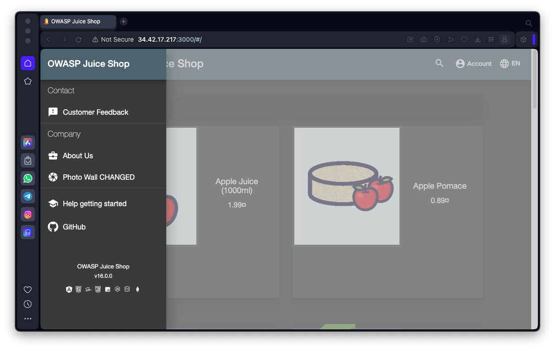Click the Not Secure warning indicator
The width and height of the screenshot is (555, 350).
pyautogui.click(x=113, y=39)
